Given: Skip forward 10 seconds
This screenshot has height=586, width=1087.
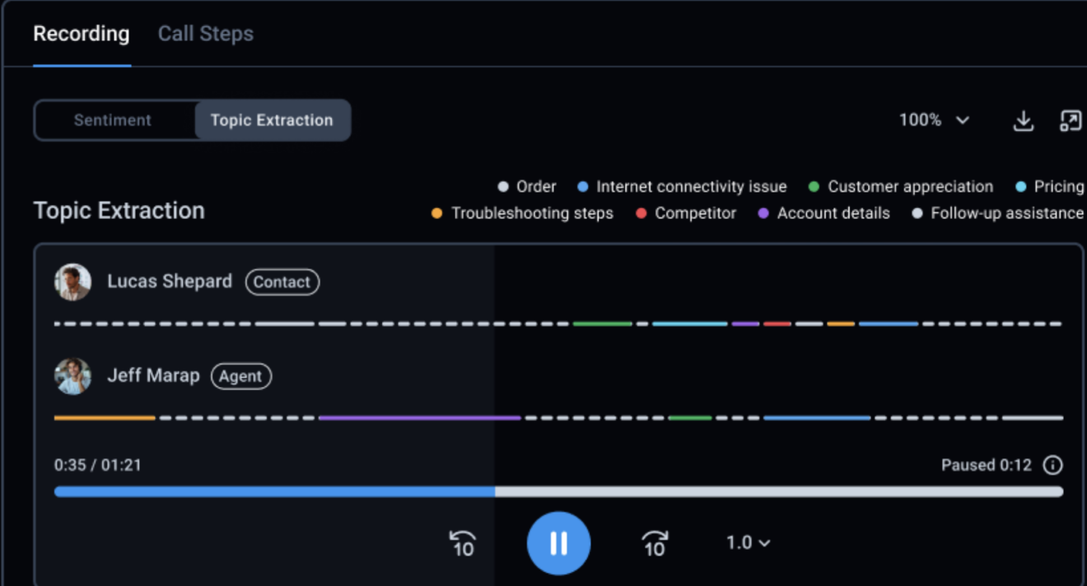Looking at the screenshot, I should pos(653,542).
